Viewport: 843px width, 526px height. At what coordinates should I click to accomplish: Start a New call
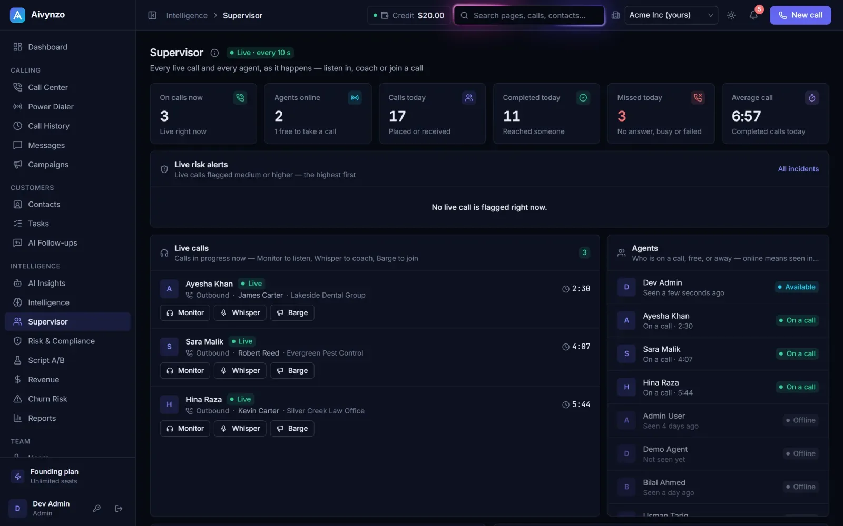[x=800, y=15]
